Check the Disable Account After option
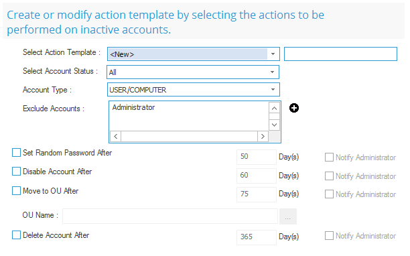 pos(16,172)
